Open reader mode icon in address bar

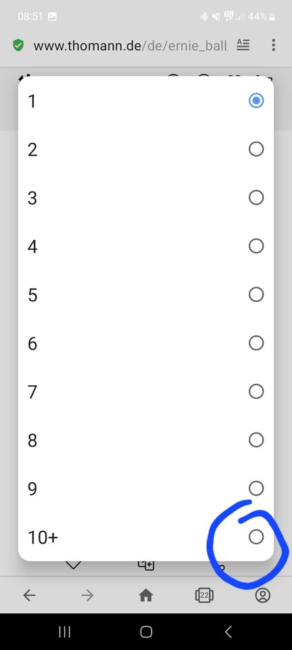(x=243, y=45)
